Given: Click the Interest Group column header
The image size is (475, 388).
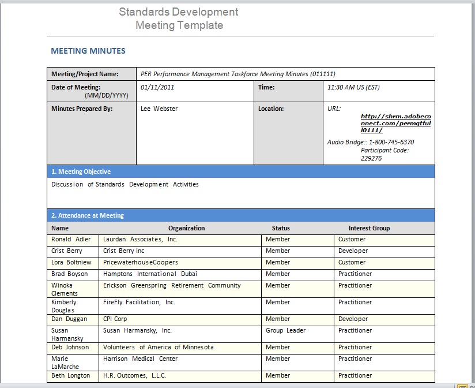Looking at the screenshot, I should [369, 228].
